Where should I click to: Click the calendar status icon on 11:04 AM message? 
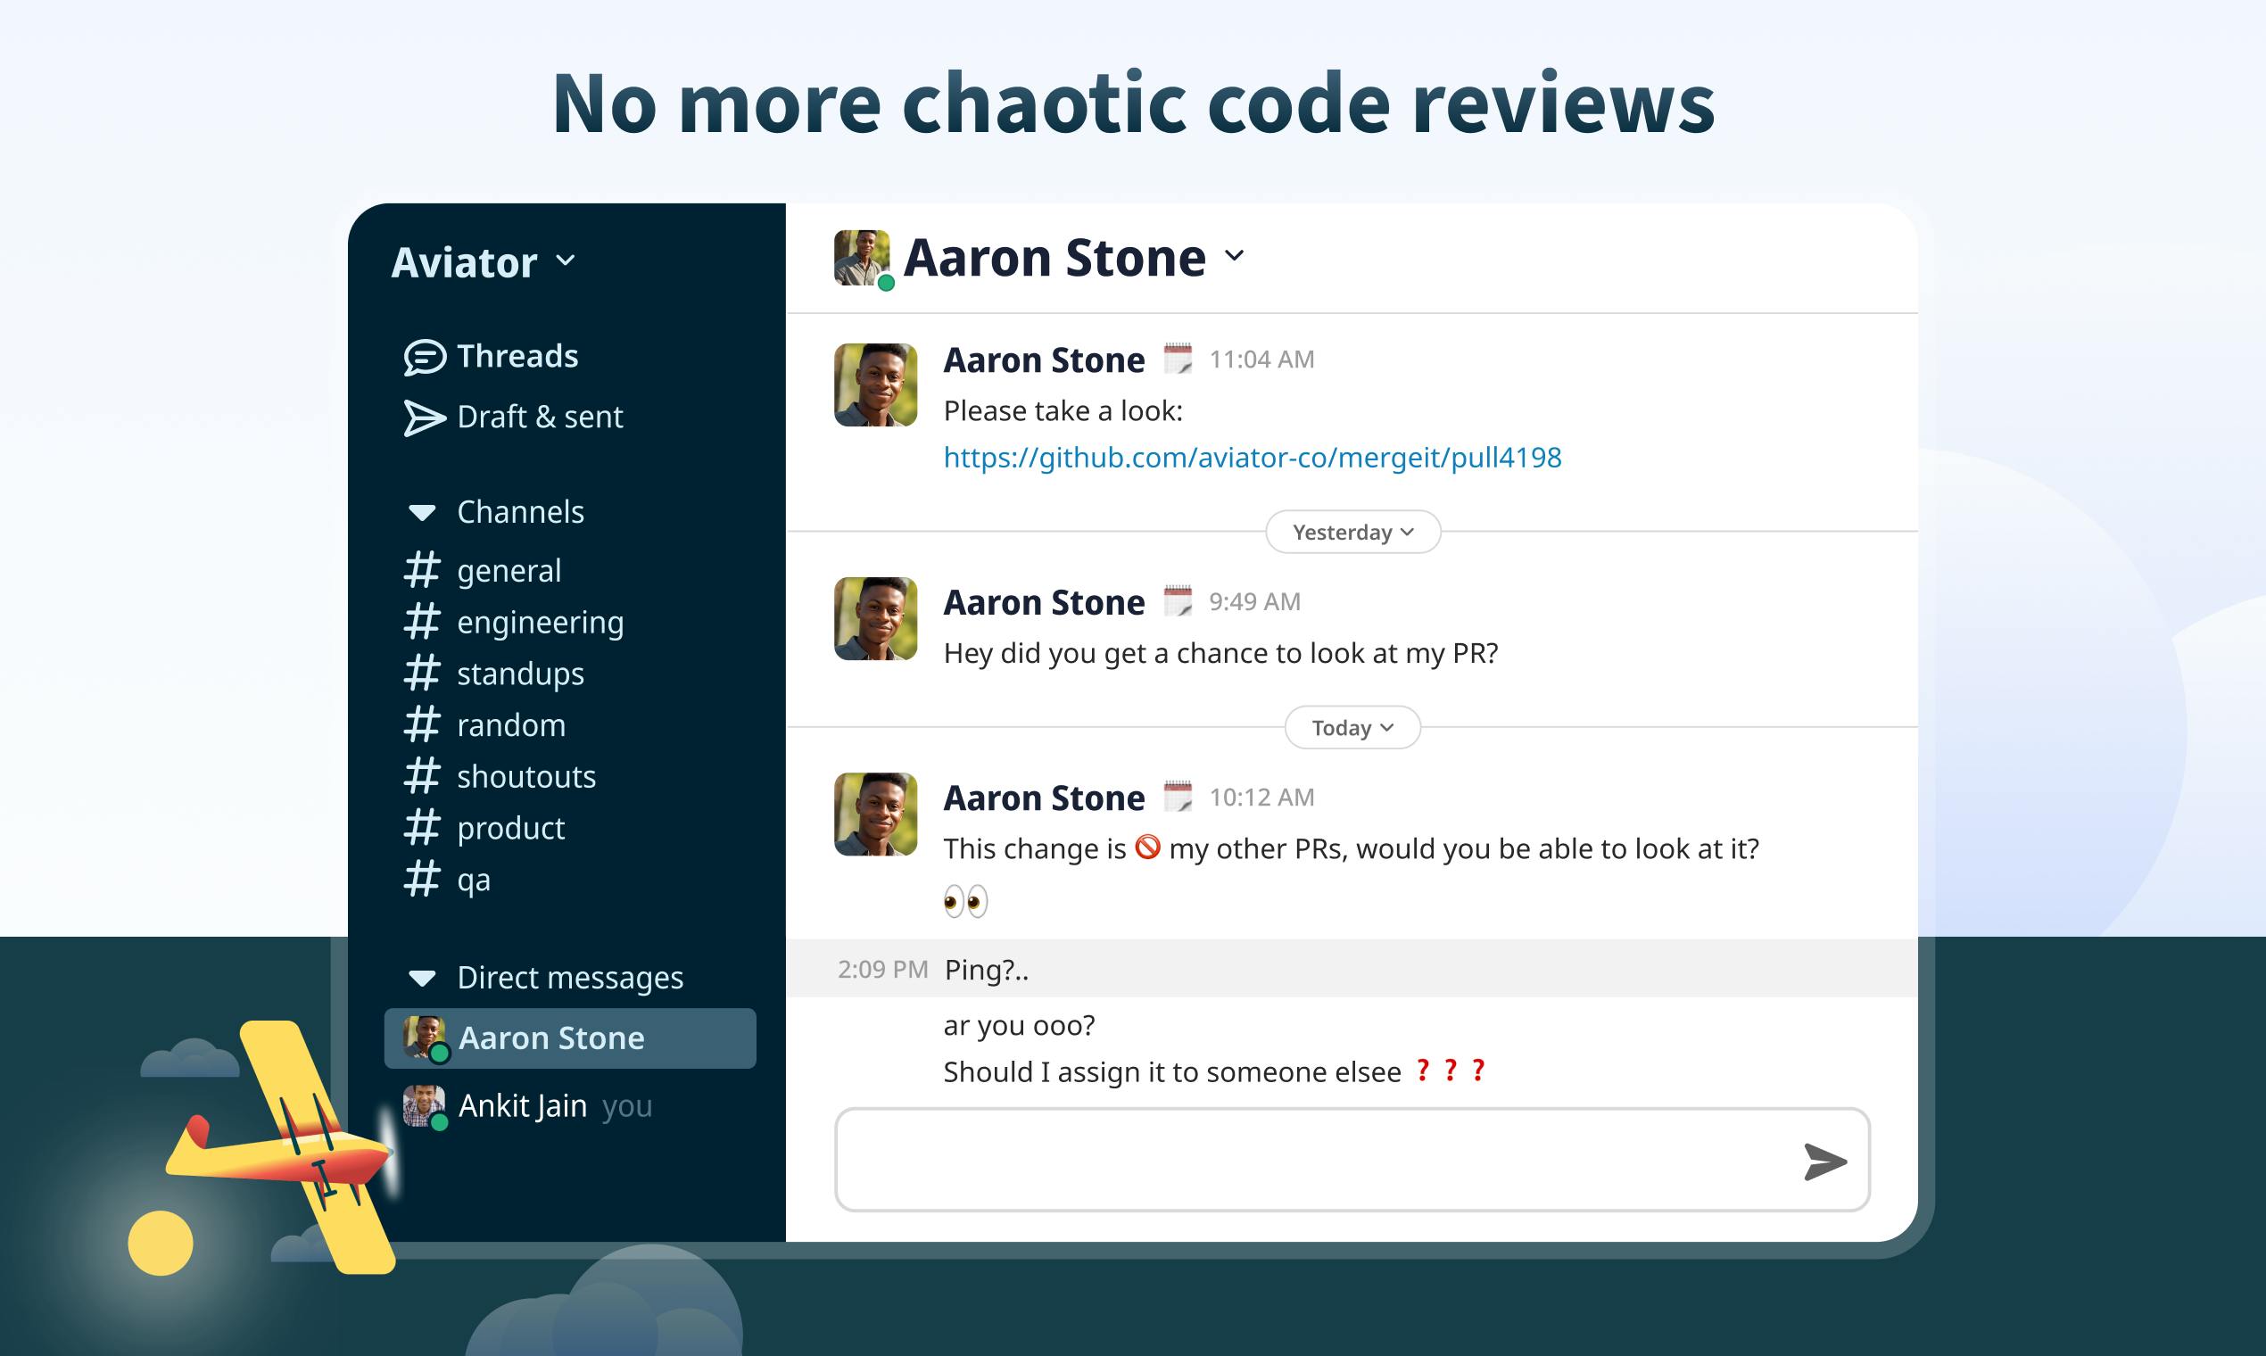[1178, 359]
